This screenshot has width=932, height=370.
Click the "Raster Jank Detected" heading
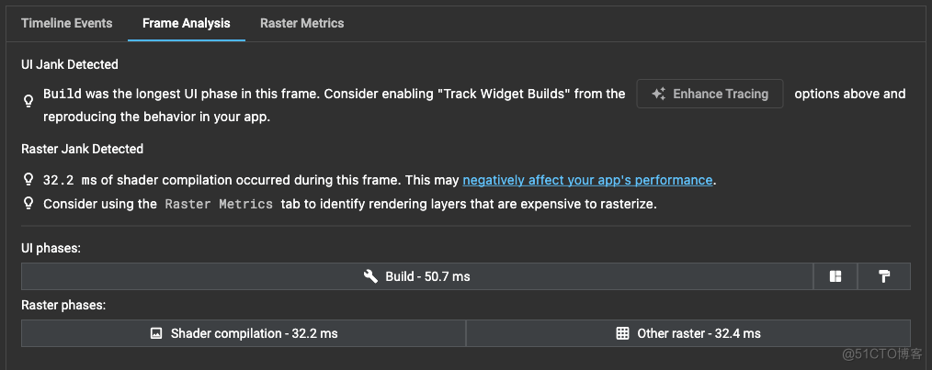[82, 149]
